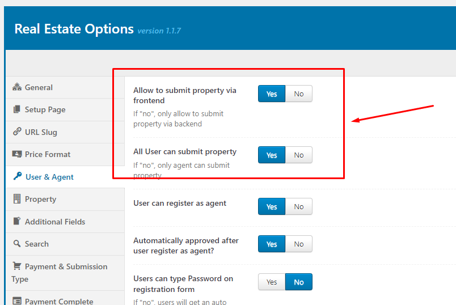Click the User & Agent key icon
This screenshot has height=305, width=456.
[17, 177]
